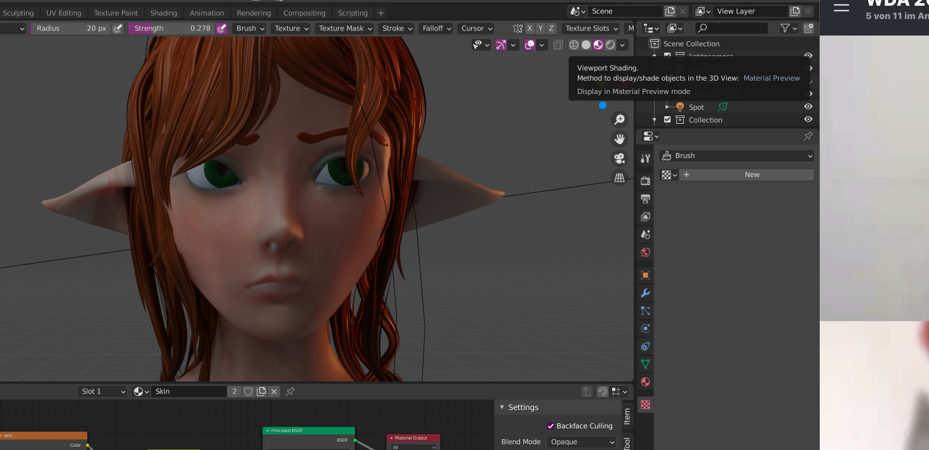Open the World Properties tab
Screen dimensions: 929x450
click(645, 252)
